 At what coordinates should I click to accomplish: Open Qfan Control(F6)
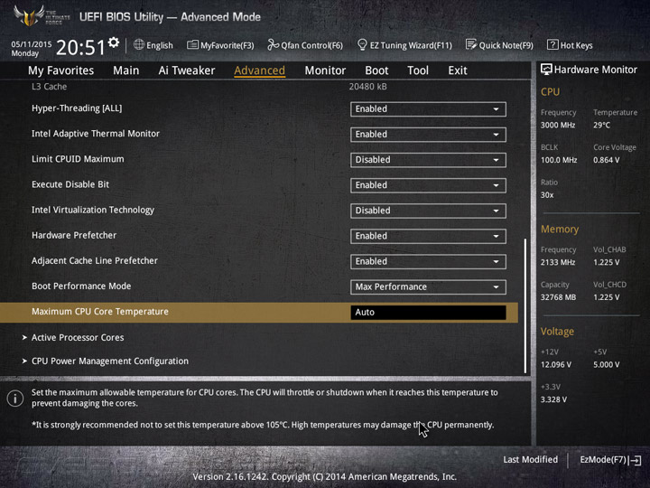click(305, 45)
